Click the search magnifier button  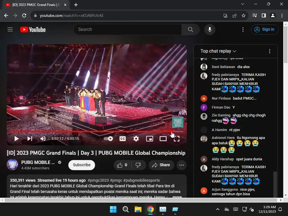point(190,29)
